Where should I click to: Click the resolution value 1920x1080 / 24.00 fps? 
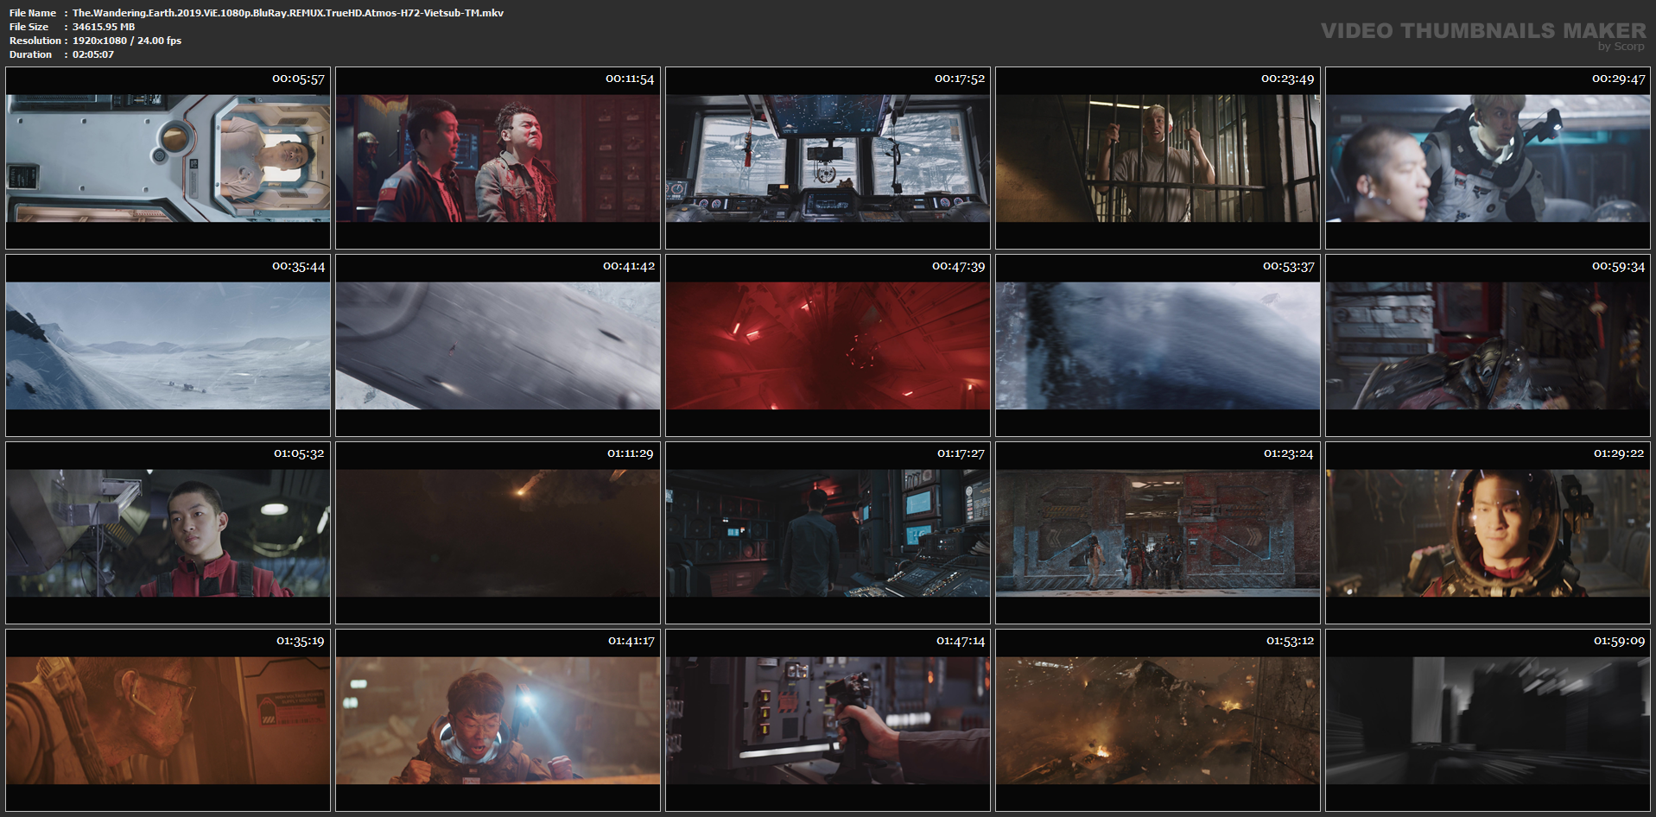coord(127,41)
